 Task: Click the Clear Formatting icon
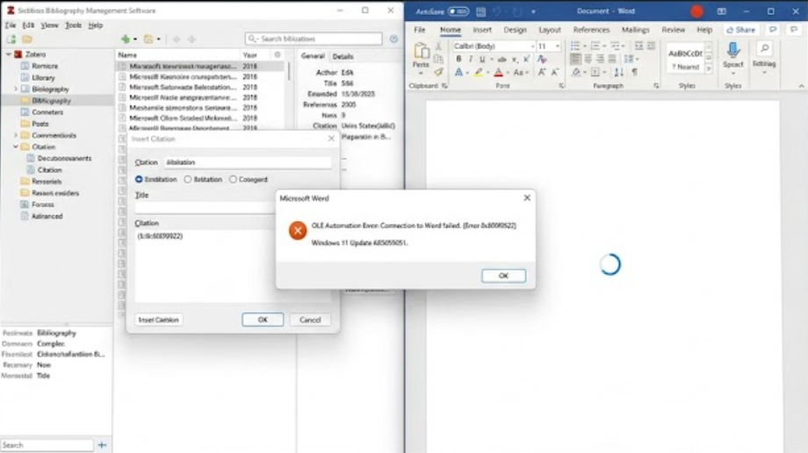542,60
